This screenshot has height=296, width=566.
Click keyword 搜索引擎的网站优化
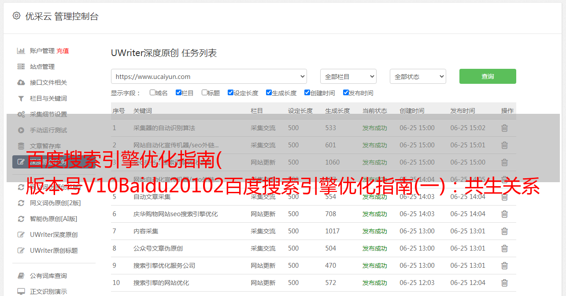(161, 283)
